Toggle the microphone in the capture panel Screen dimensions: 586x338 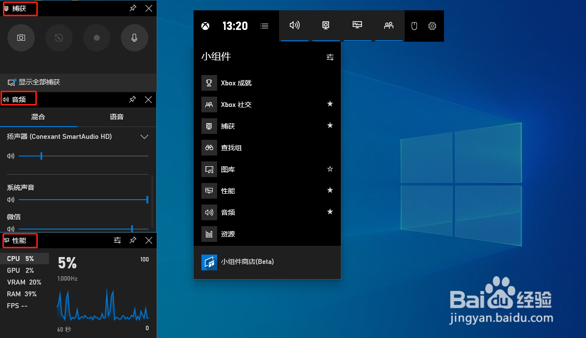click(x=134, y=38)
